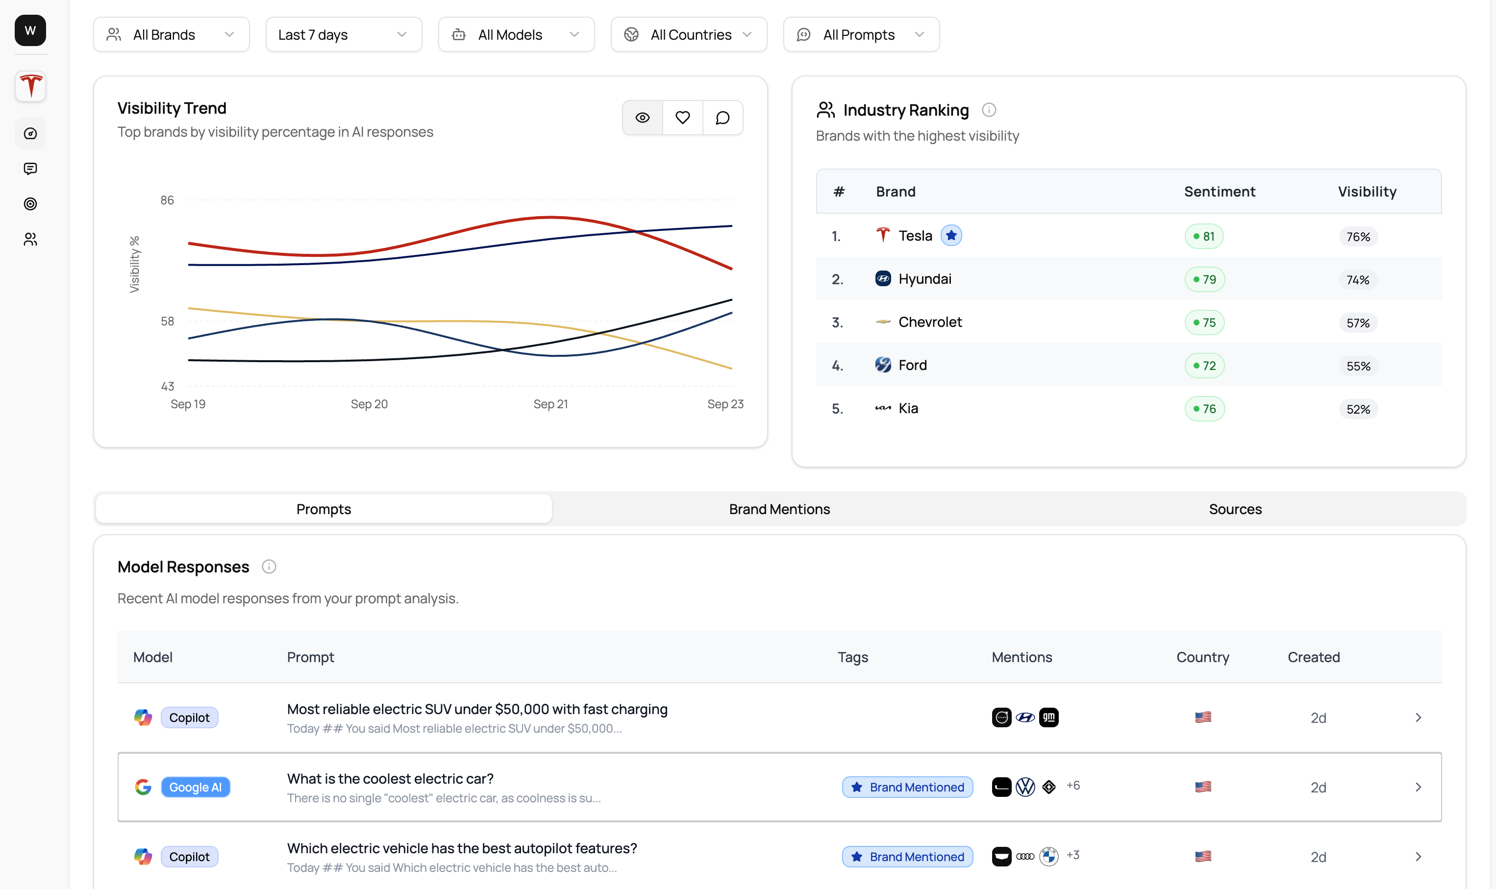The width and height of the screenshot is (1496, 889).
Task: Open the dashboard speedometer icon in sidebar
Action: [30, 133]
